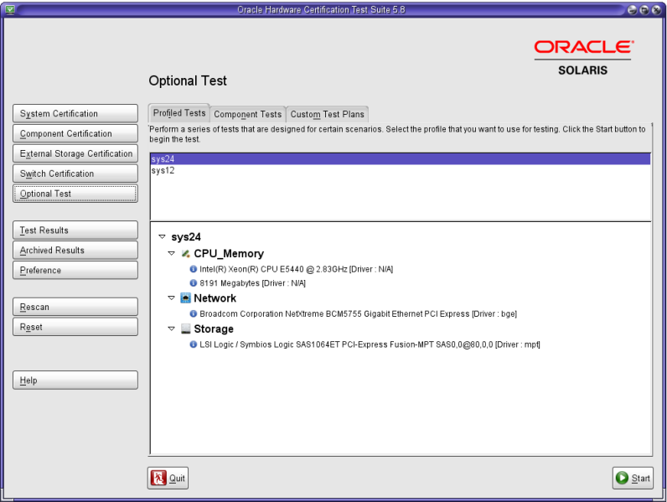Click the Storage category icon

(186, 329)
